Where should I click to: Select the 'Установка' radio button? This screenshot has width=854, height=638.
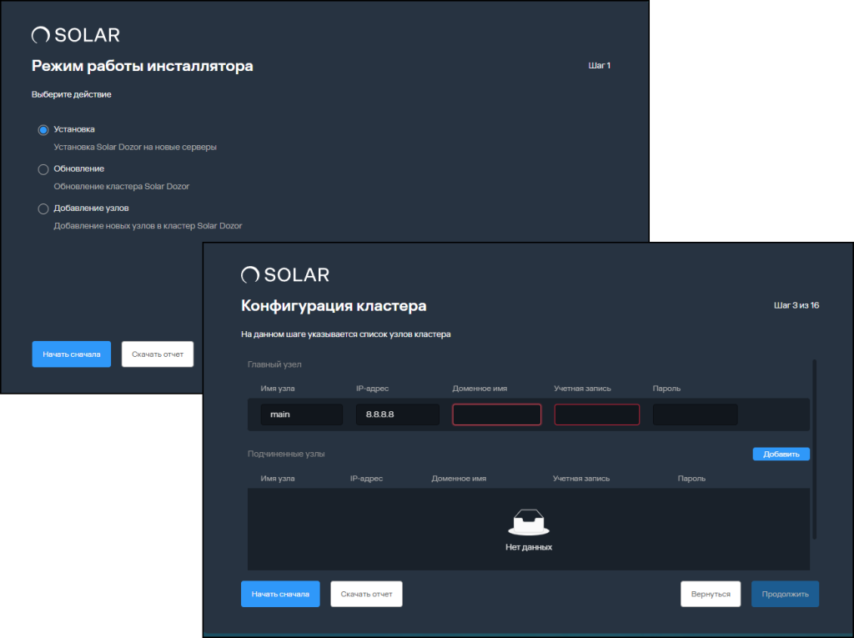click(x=43, y=130)
